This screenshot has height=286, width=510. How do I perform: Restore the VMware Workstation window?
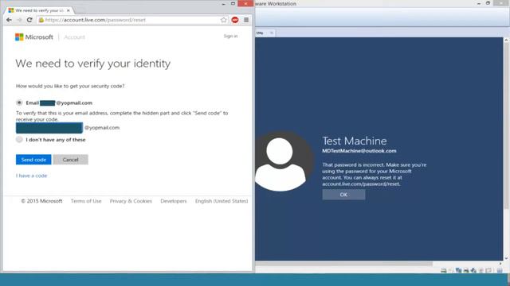(x=488, y=3)
